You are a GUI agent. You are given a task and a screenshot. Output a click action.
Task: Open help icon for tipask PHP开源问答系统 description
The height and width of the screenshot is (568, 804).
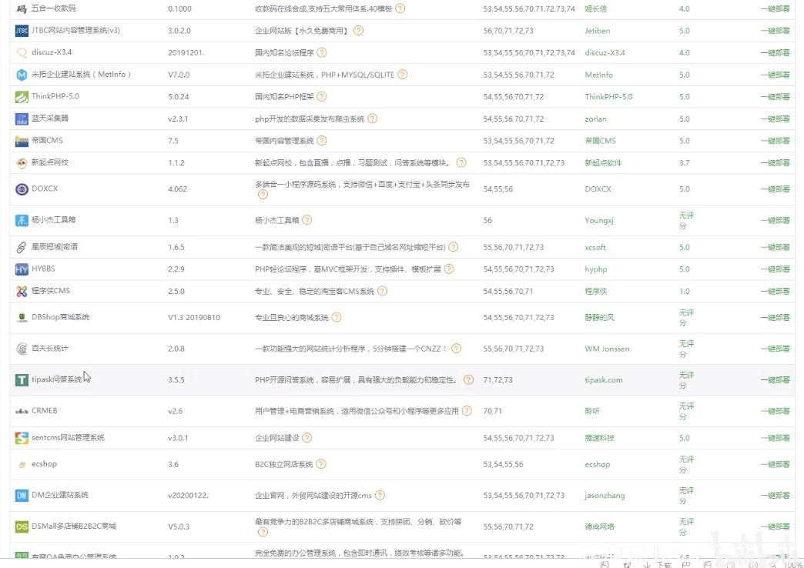tap(468, 379)
